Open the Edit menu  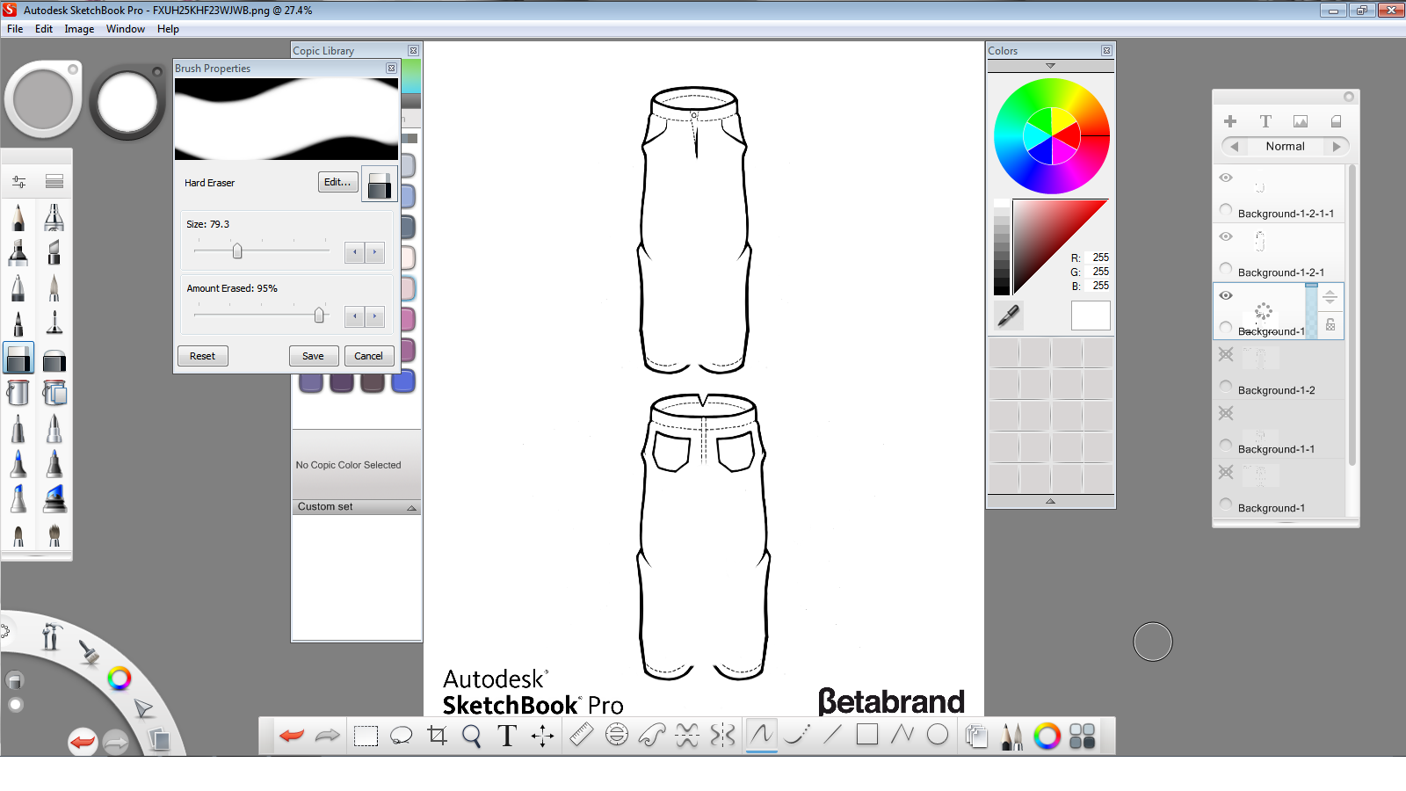(x=44, y=29)
